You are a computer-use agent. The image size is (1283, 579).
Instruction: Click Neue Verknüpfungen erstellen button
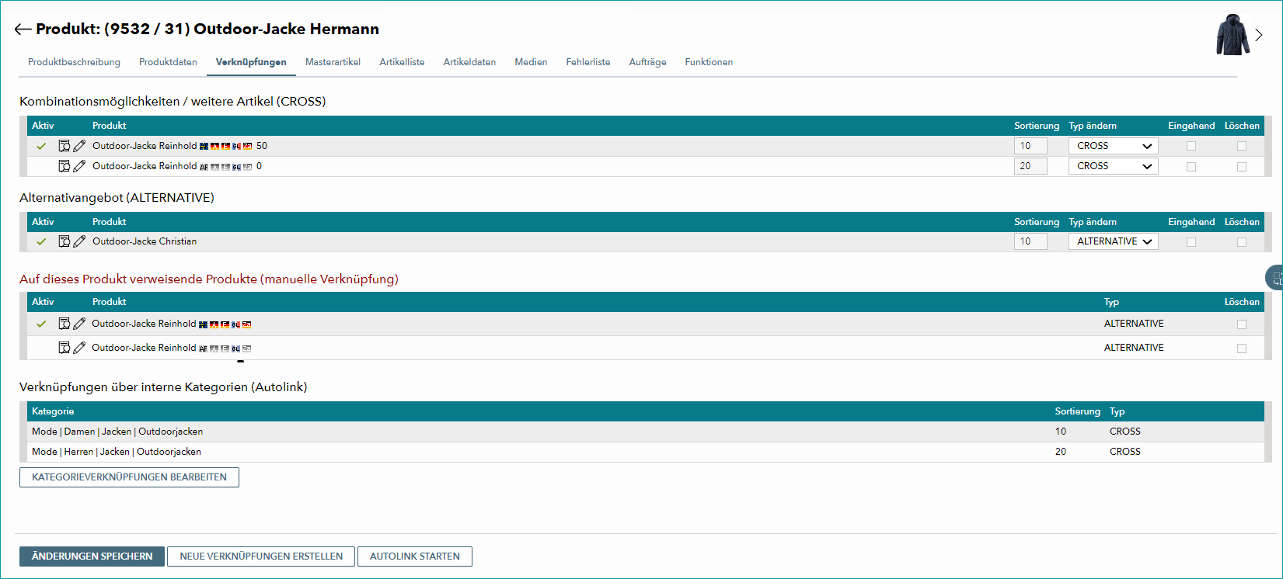tap(261, 556)
